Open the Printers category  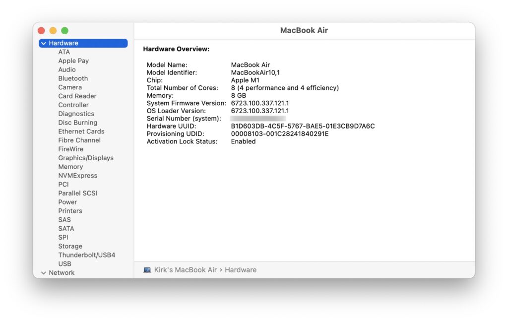tap(70, 210)
